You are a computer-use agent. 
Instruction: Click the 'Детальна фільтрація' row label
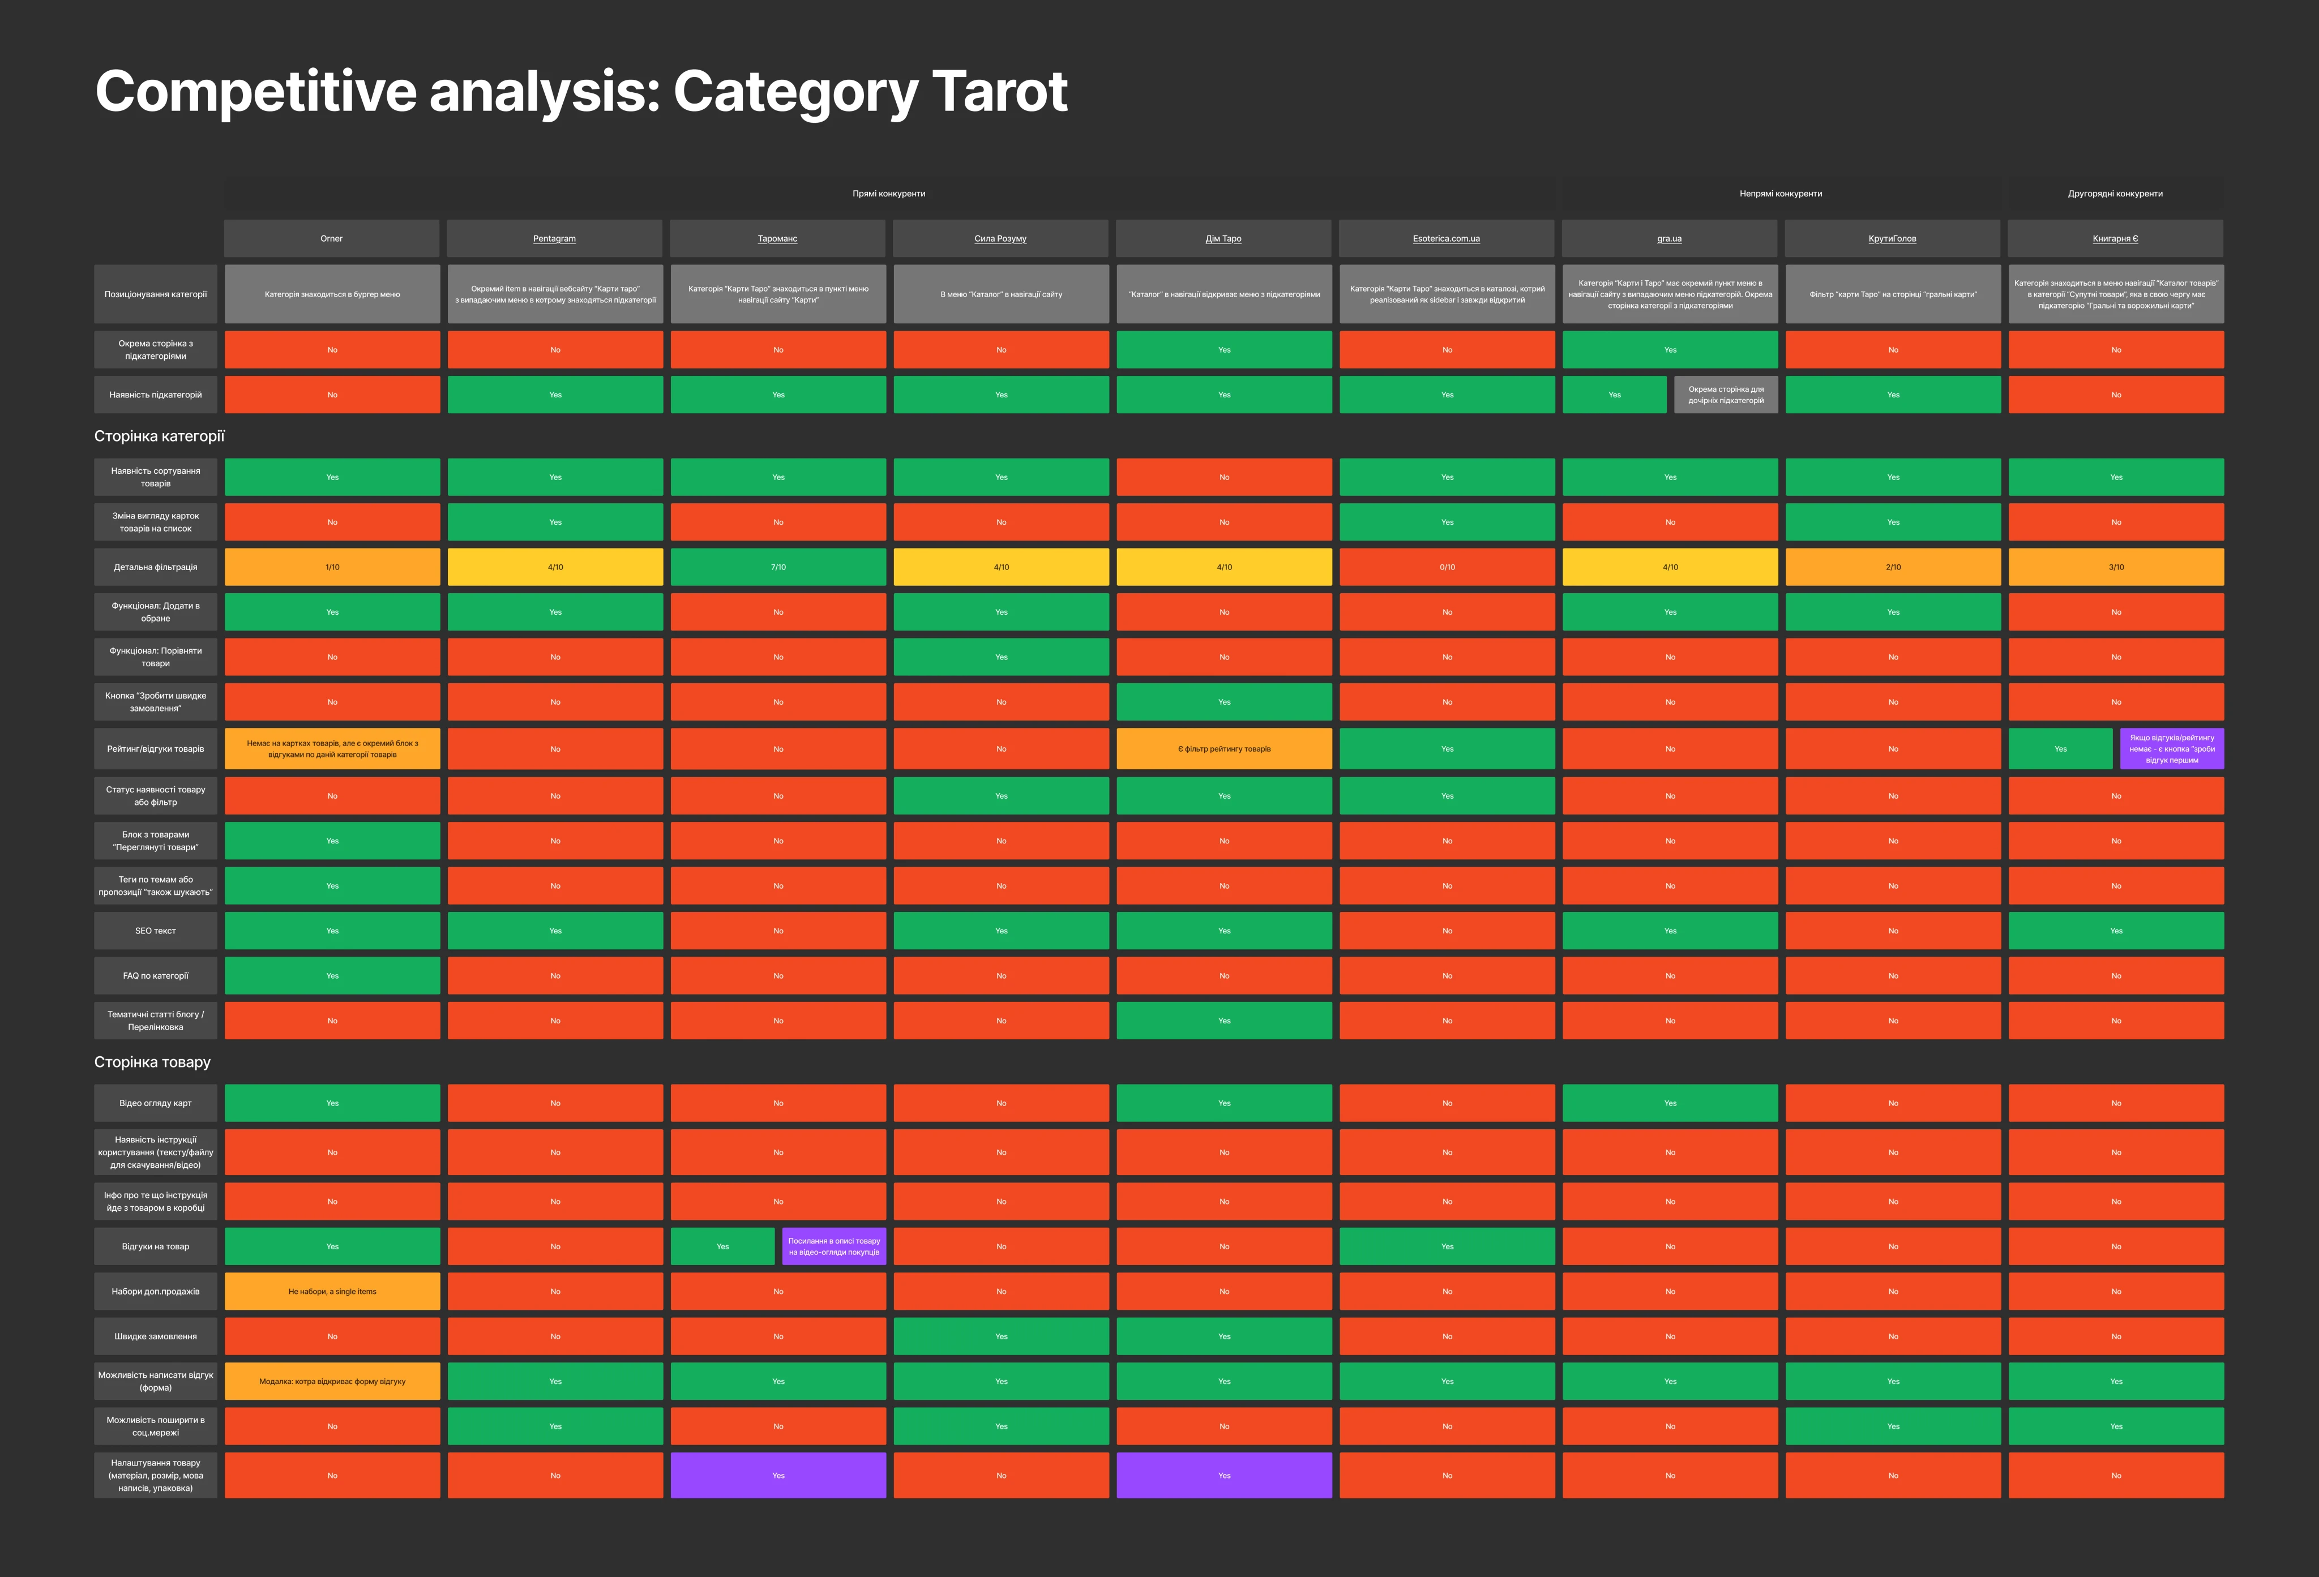pos(156,567)
